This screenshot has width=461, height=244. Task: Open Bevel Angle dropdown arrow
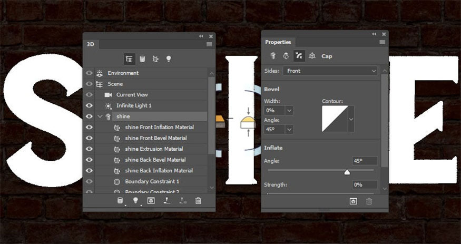point(289,129)
